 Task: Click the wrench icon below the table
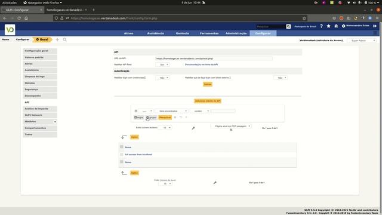coord(215,183)
